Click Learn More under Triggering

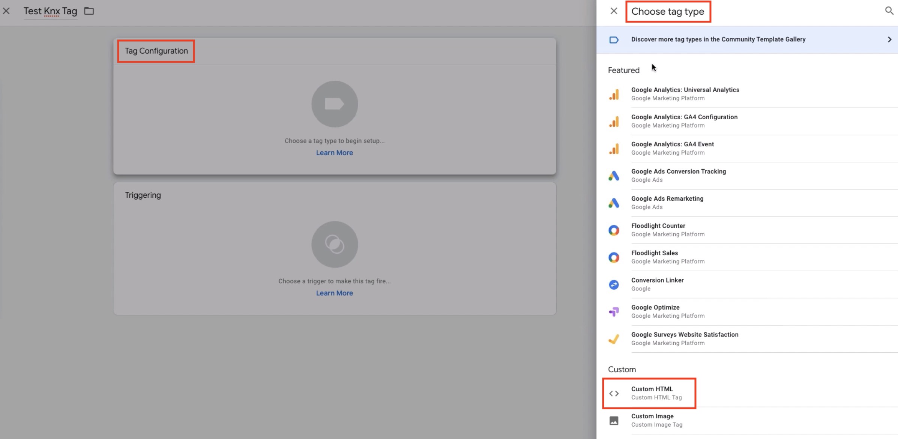click(334, 293)
